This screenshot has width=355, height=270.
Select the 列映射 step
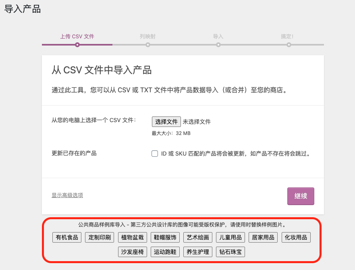[147, 36]
